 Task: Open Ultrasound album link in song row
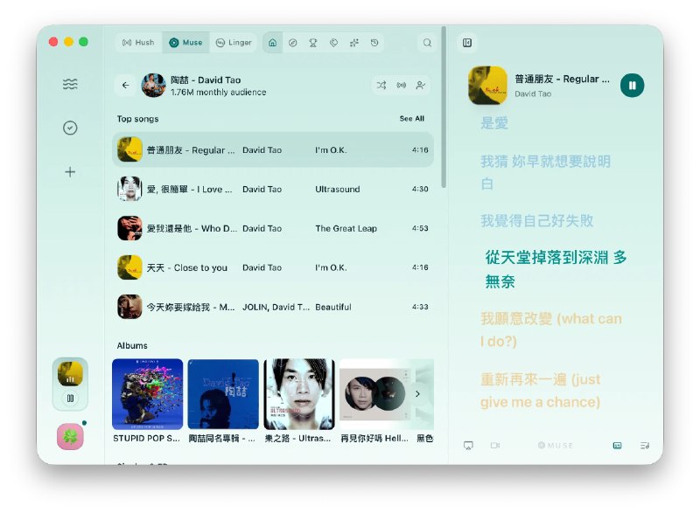point(338,189)
